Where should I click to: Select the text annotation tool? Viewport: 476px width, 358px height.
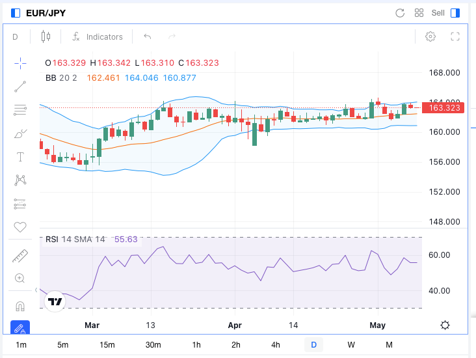tap(20, 157)
